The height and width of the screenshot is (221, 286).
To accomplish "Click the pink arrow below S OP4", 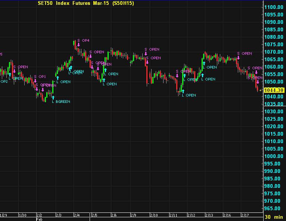I will (79, 45).
